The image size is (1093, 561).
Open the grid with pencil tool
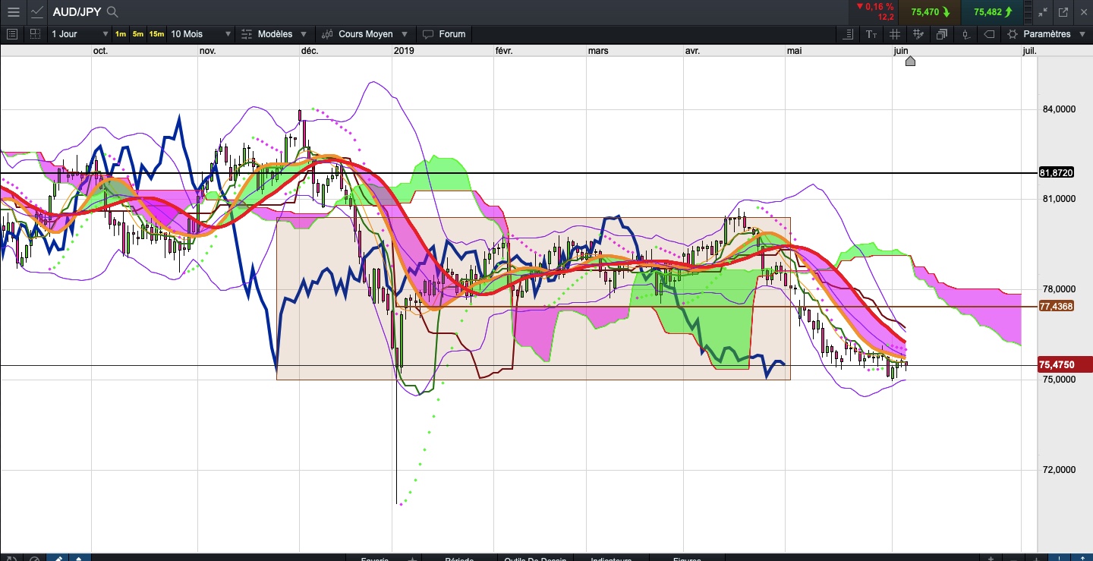[x=918, y=34]
